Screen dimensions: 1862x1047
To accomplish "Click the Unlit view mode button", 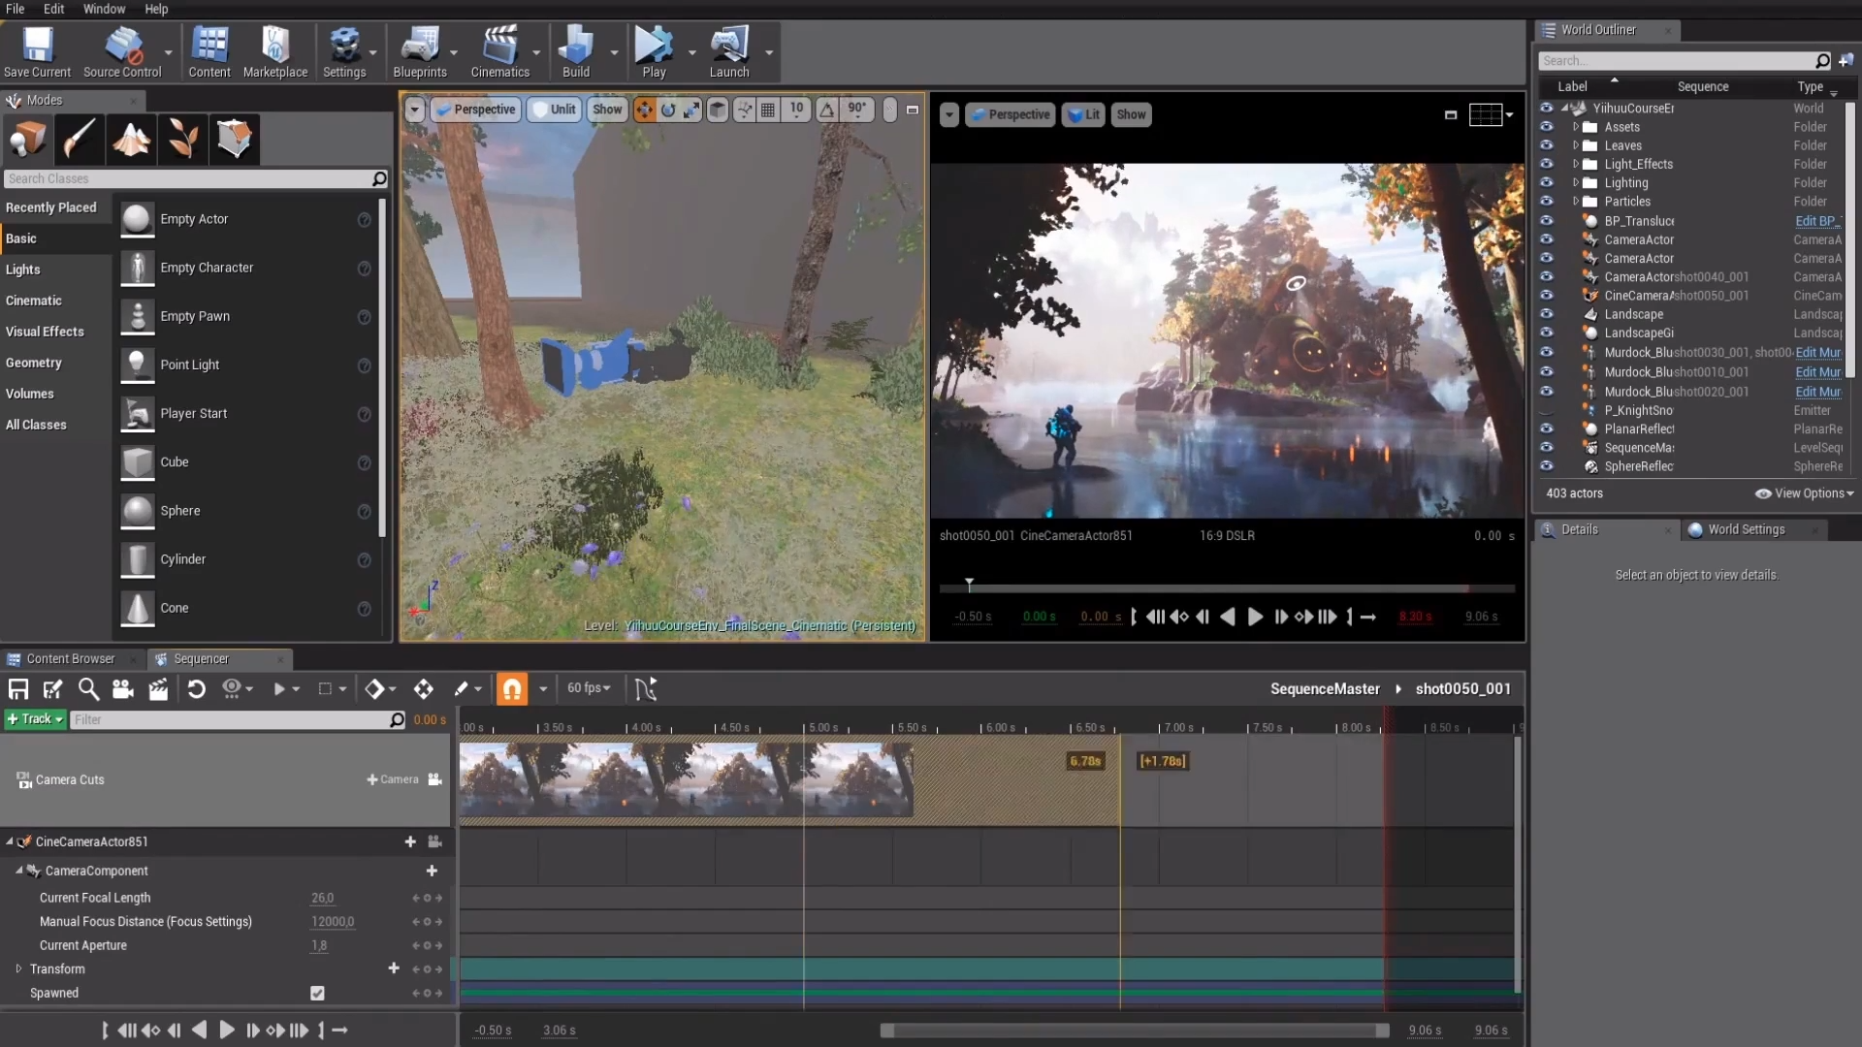I will [553, 110].
